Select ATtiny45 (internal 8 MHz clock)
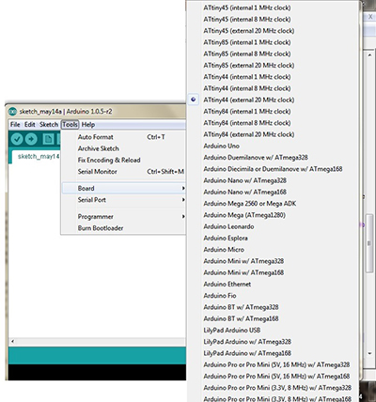 pos(247,20)
